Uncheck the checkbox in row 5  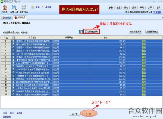pyautogui.click(x=14, y=54)
